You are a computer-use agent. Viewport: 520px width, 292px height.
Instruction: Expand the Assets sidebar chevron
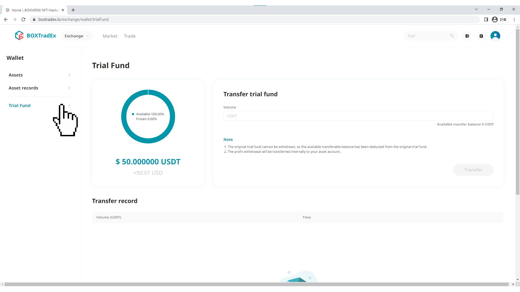[x=69, y=75]
